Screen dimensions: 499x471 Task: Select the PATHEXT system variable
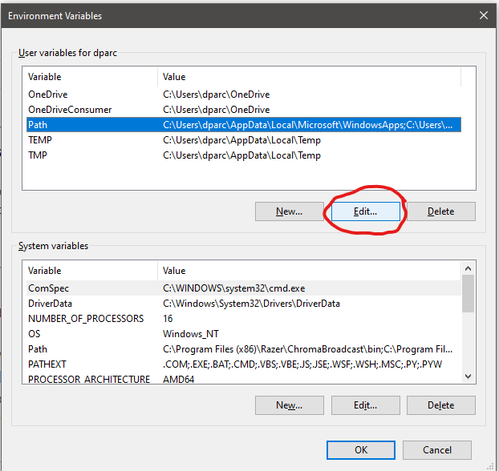pyautogui.click(x=49, y=364)
